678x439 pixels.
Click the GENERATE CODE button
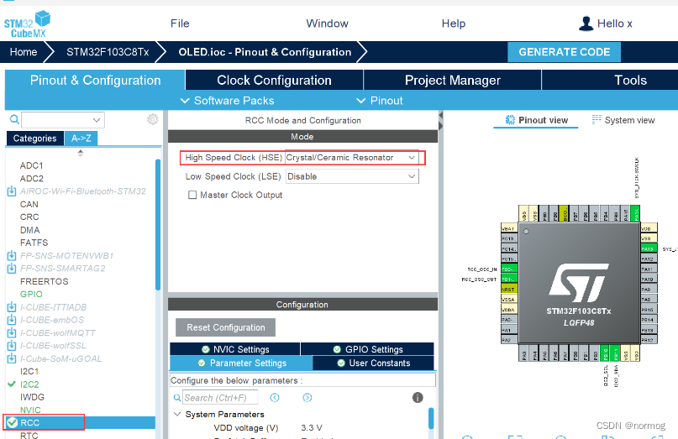pyautogui.click(x=565, y=52)
